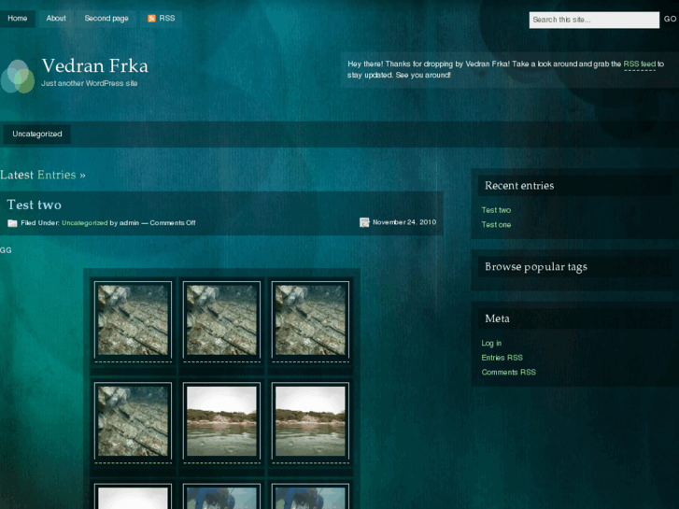Click the orange RSS feed icon

[x=151, y=18]
